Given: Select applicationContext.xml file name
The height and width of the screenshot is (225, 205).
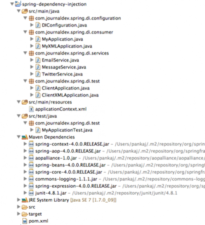Looking at the screenshot, I should [x=61, y=109].
